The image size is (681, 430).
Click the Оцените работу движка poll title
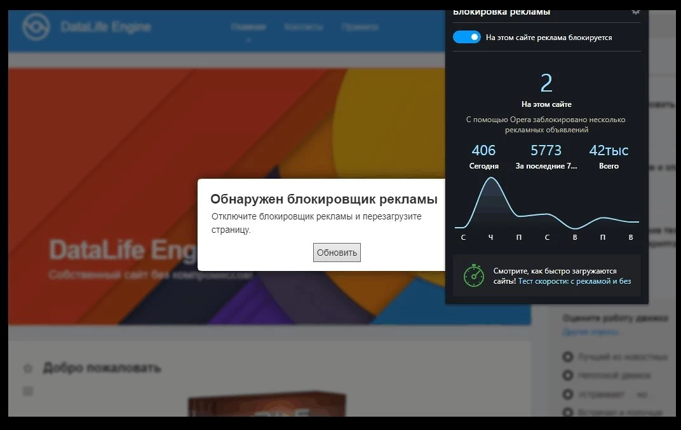pyautogui.click(x=615, y=318)
